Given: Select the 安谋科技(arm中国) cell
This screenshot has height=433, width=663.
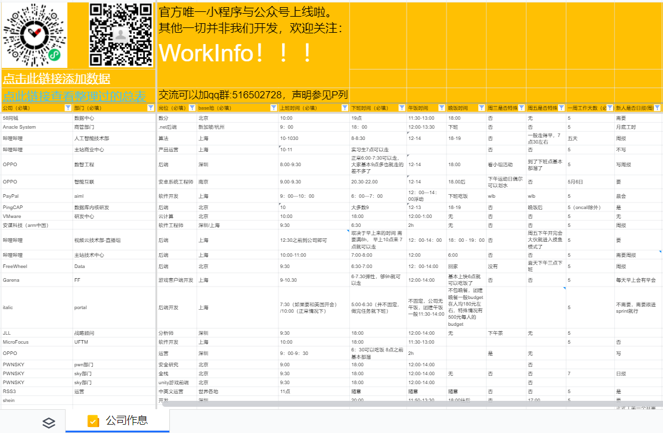Looking at the screenshot, I should [37, 225].
